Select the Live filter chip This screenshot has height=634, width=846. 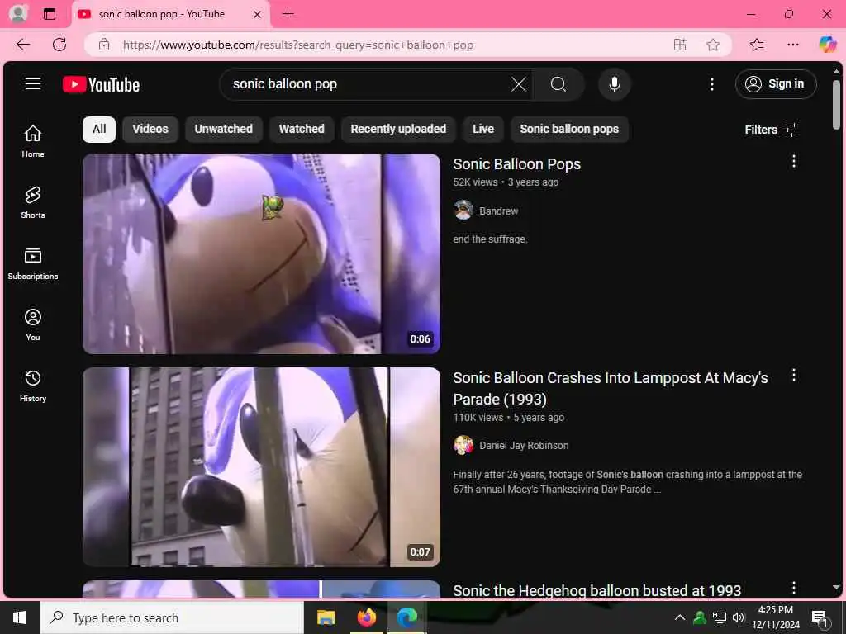tap(483, 130)
